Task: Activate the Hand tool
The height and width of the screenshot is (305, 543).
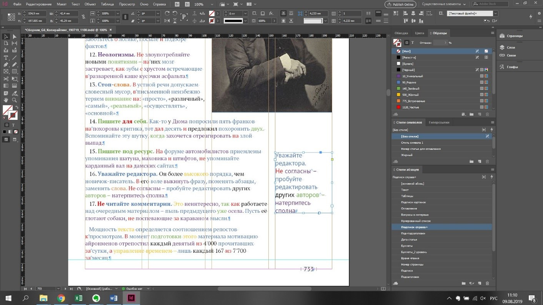Action: click(6, 100)
